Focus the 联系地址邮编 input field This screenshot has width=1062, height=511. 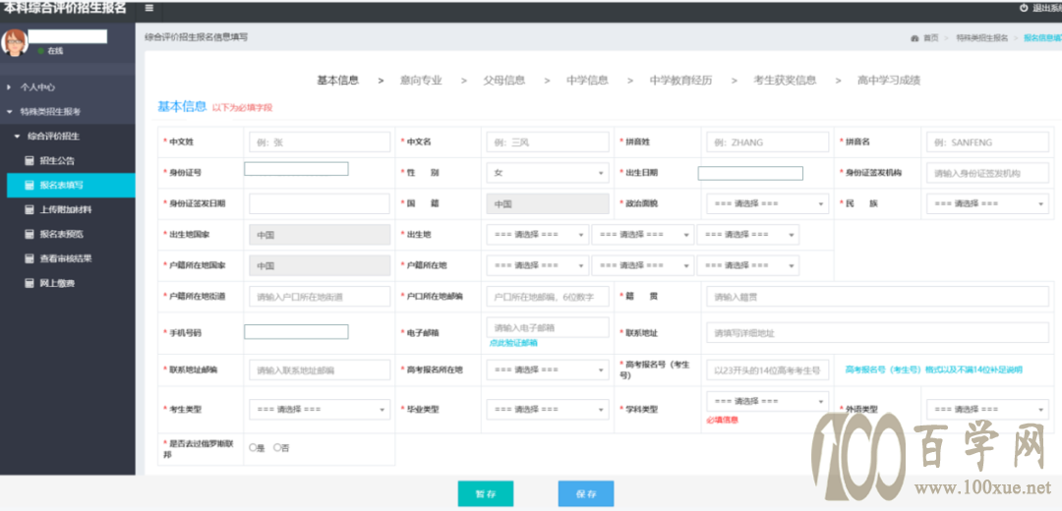(320, 370)
